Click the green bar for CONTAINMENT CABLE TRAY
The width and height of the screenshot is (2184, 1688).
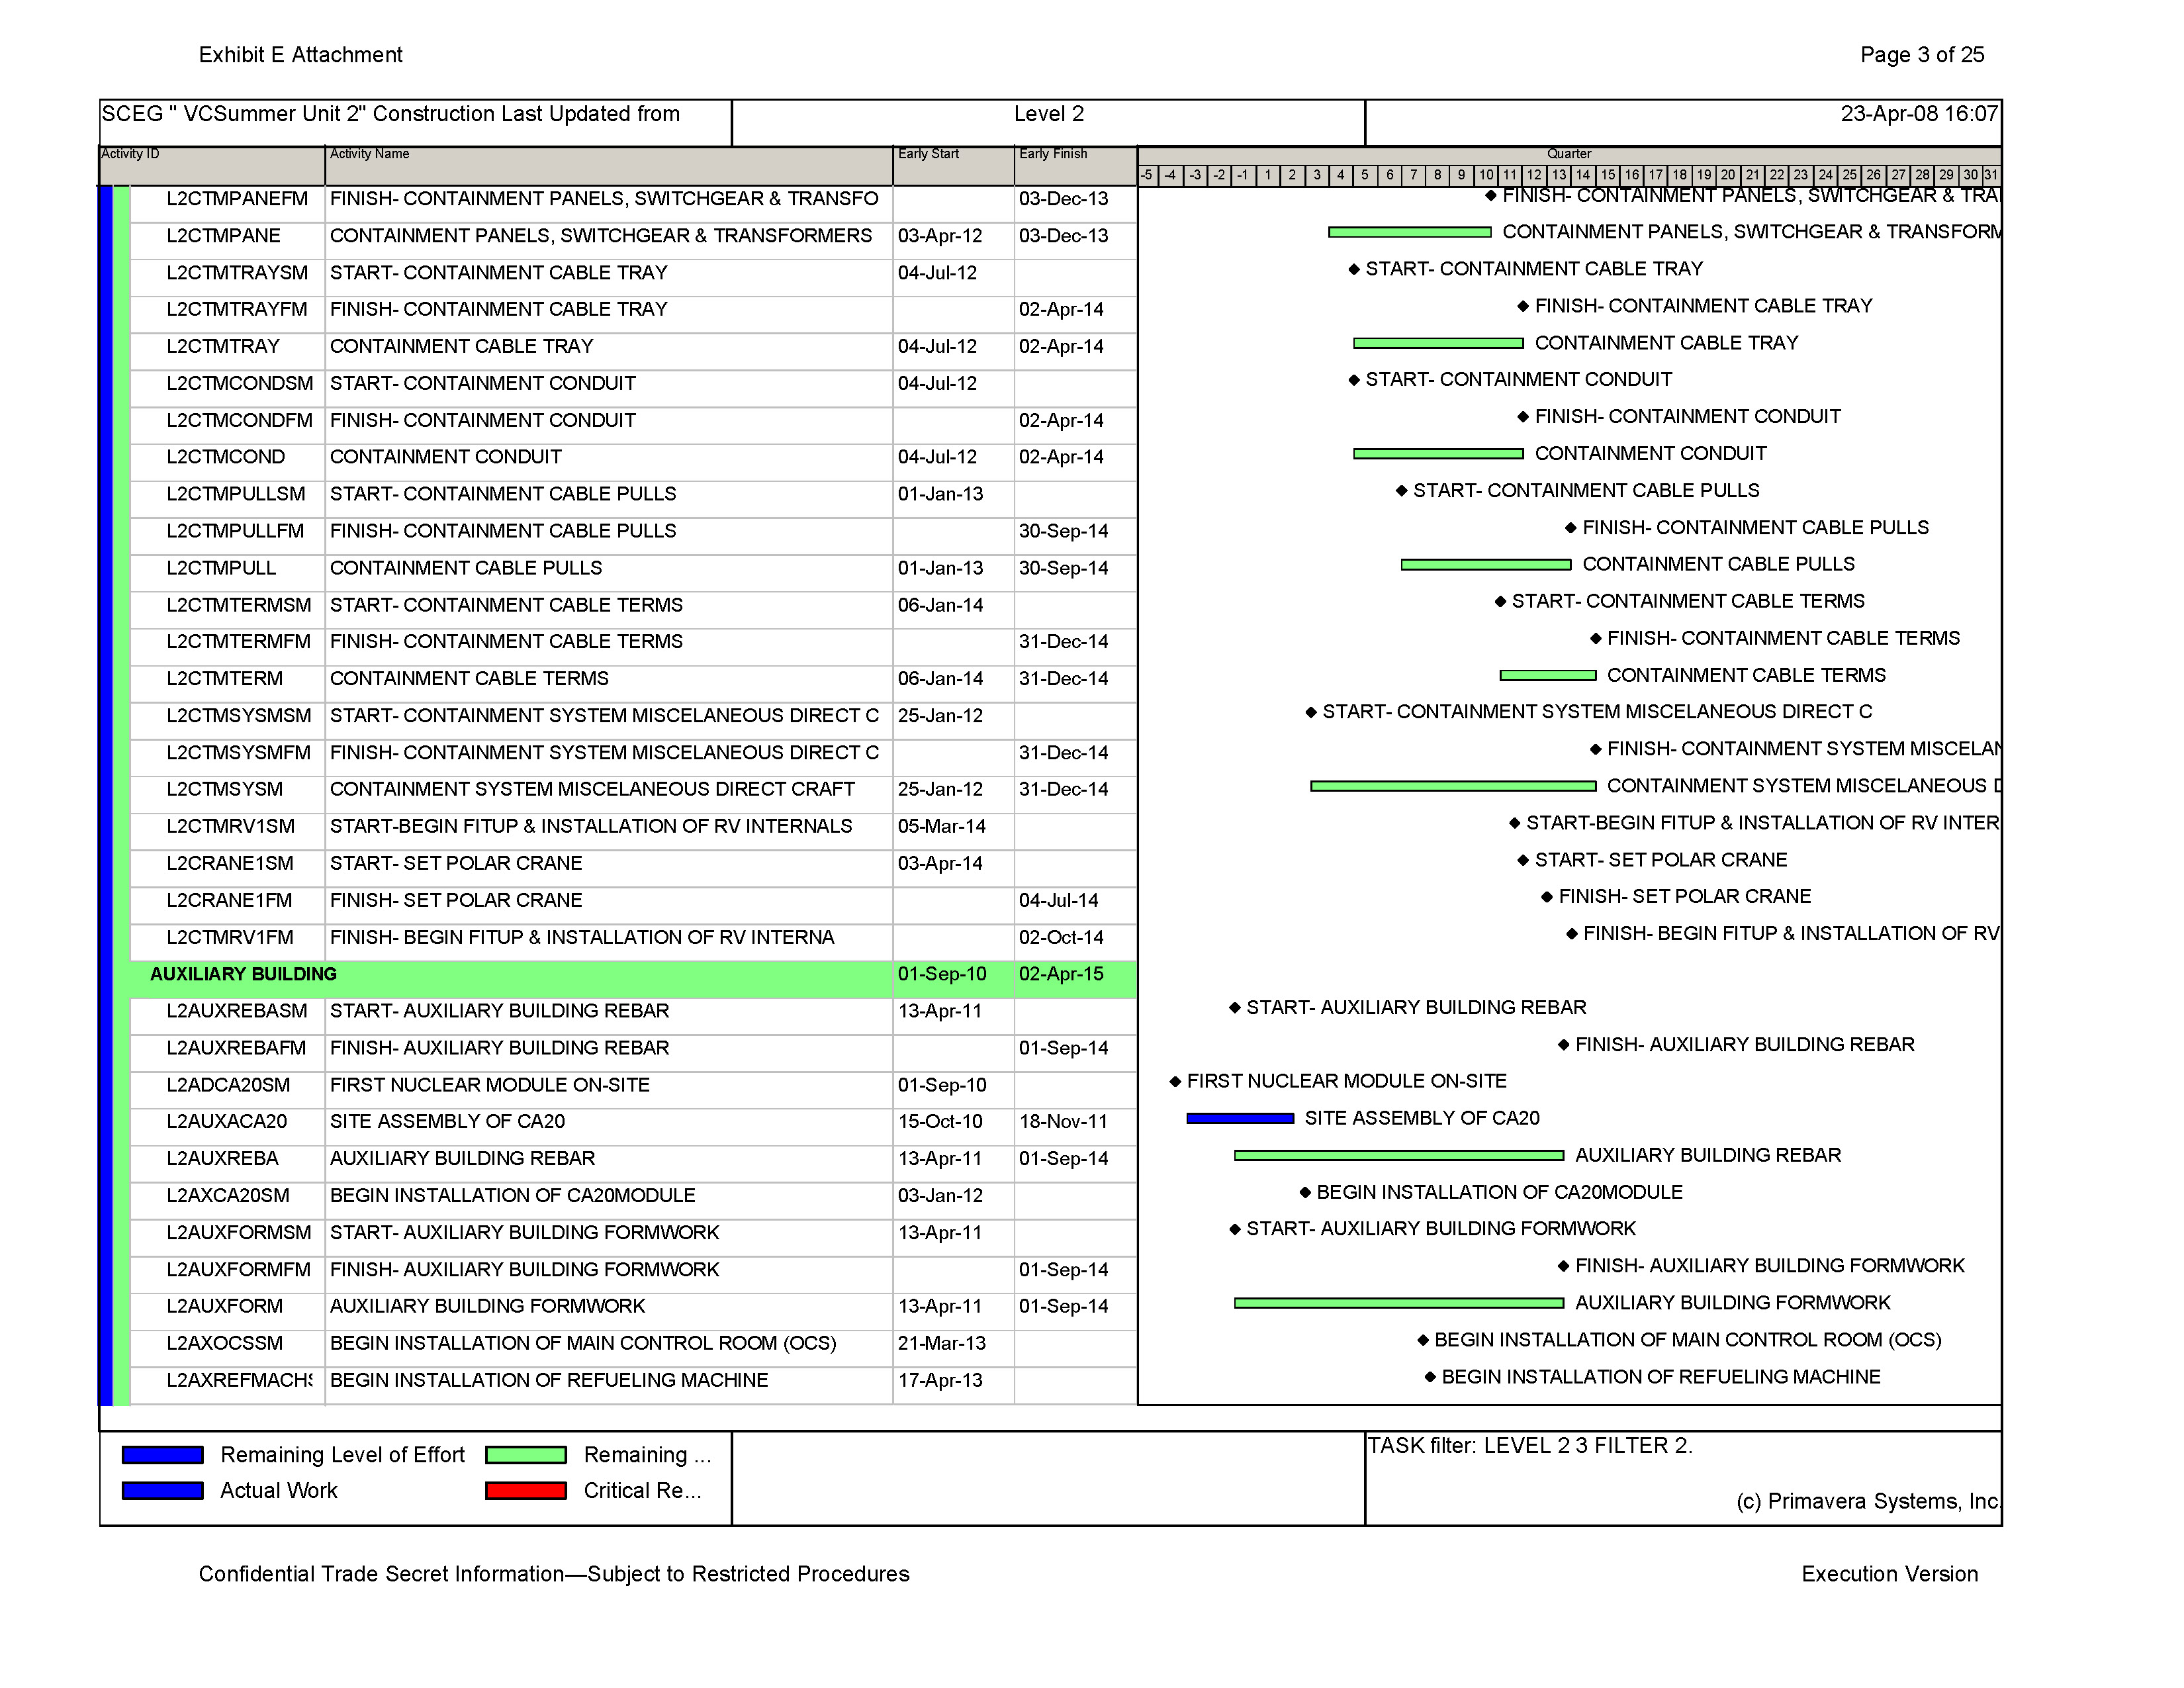click(x=1438, y=343)
